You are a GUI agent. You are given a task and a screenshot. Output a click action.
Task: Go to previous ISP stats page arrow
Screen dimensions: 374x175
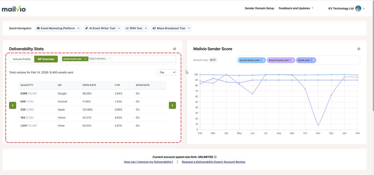click(x=13, y=105)
